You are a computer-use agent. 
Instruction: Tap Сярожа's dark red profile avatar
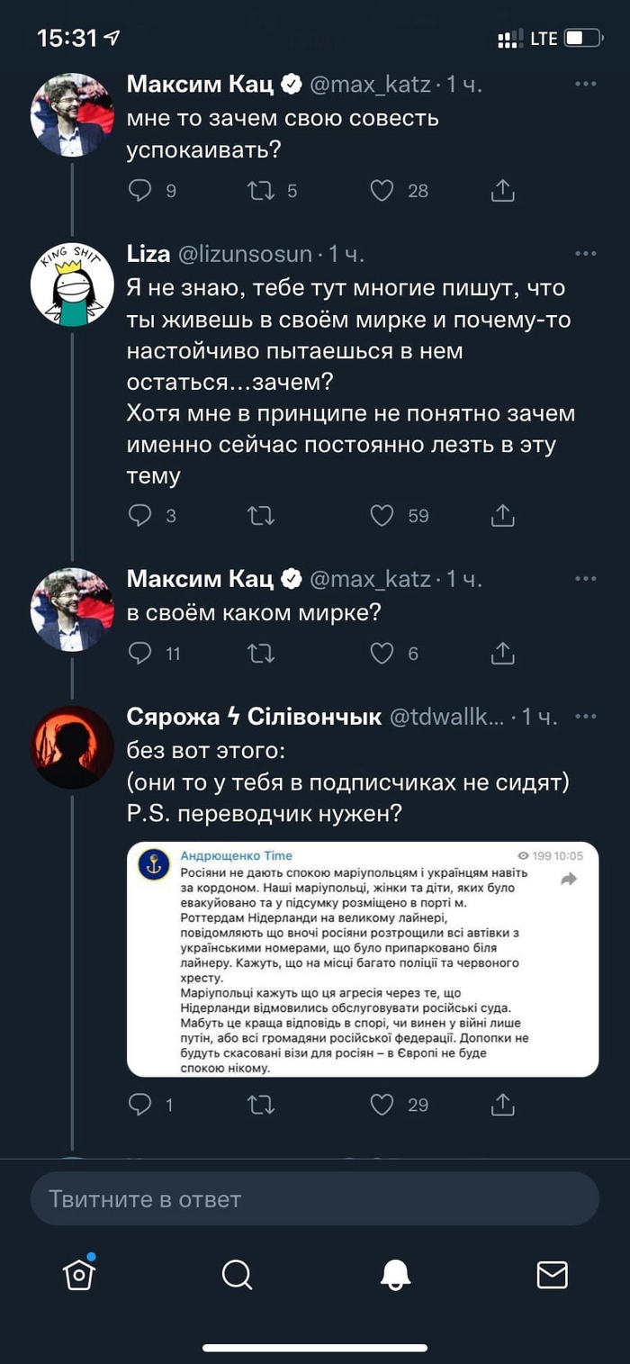tap(72, 747)
